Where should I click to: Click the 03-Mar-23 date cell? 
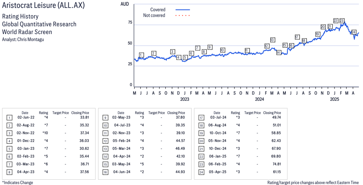tap(25, 164)
